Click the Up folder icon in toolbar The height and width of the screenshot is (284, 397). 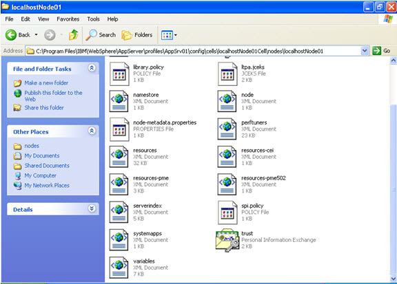pyautogui.click(x=74, y=35)
